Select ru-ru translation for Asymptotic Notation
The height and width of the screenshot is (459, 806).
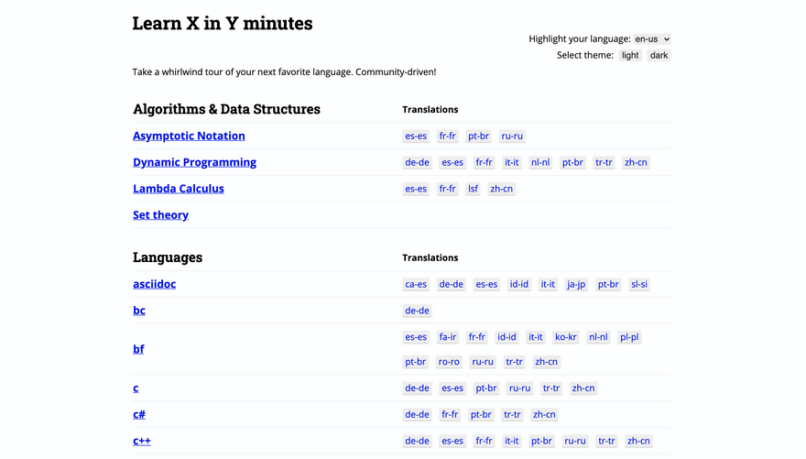pyautogui.click(x=512, y=137)
